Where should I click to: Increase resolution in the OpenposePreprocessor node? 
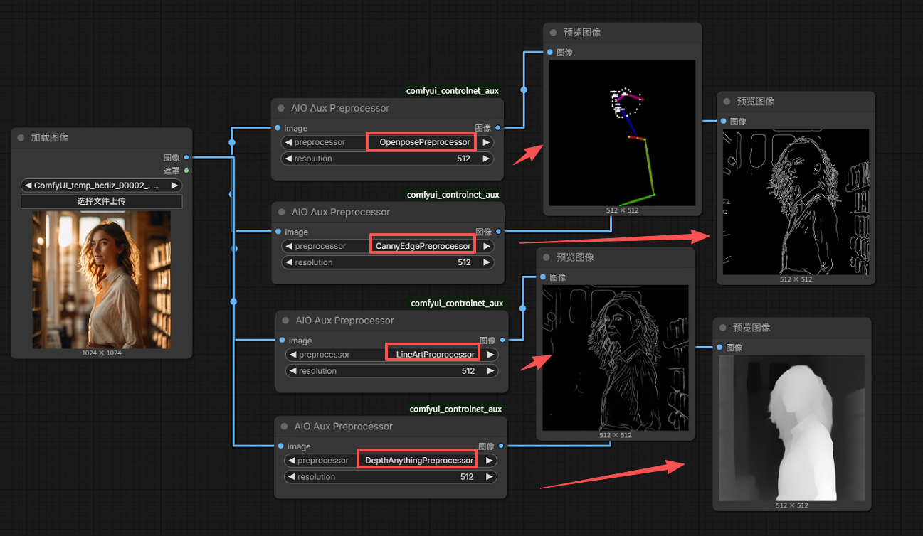tap(485, 159)
